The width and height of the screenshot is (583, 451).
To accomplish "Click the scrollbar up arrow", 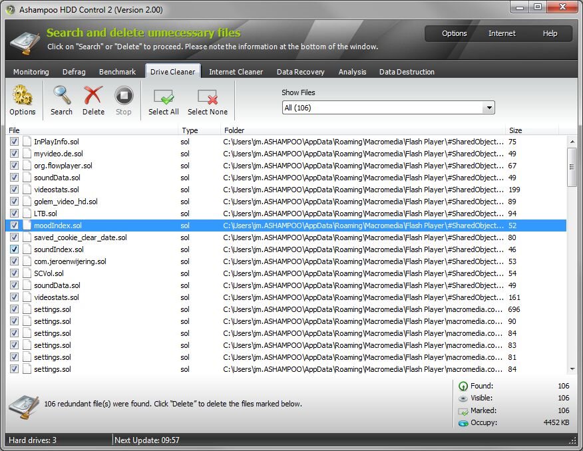I will [572, 142].
